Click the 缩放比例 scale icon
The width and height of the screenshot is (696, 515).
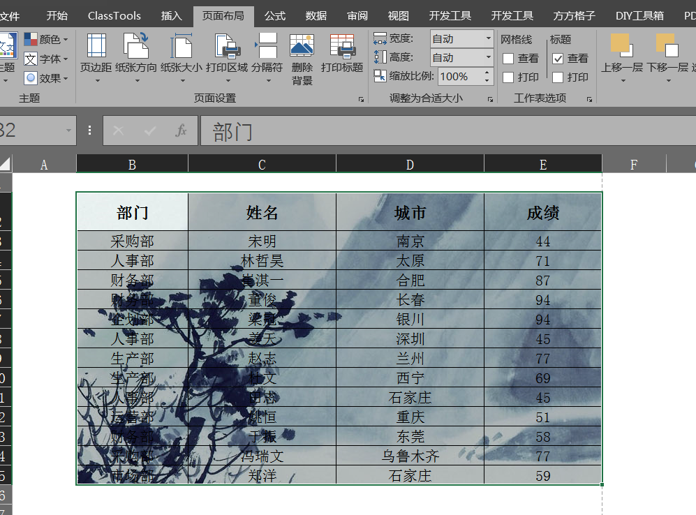tap(380, 76)
